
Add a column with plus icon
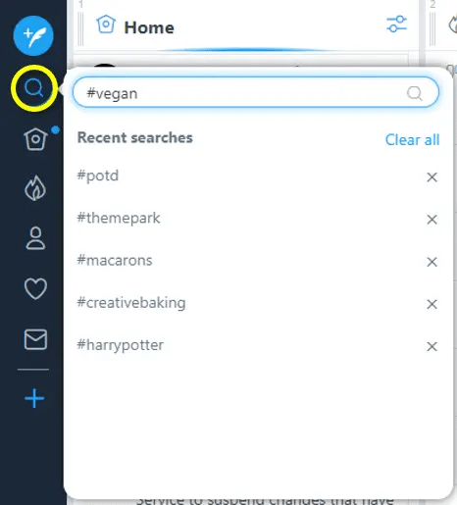[34, 398]
